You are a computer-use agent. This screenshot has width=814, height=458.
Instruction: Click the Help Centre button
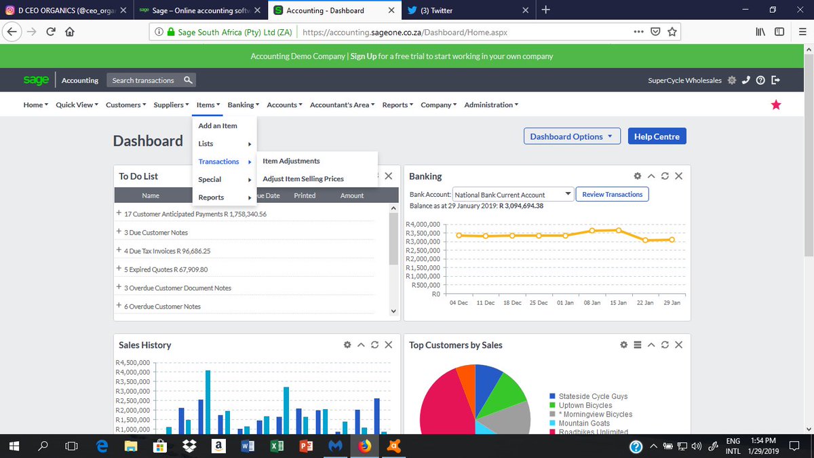pos(657,136)
